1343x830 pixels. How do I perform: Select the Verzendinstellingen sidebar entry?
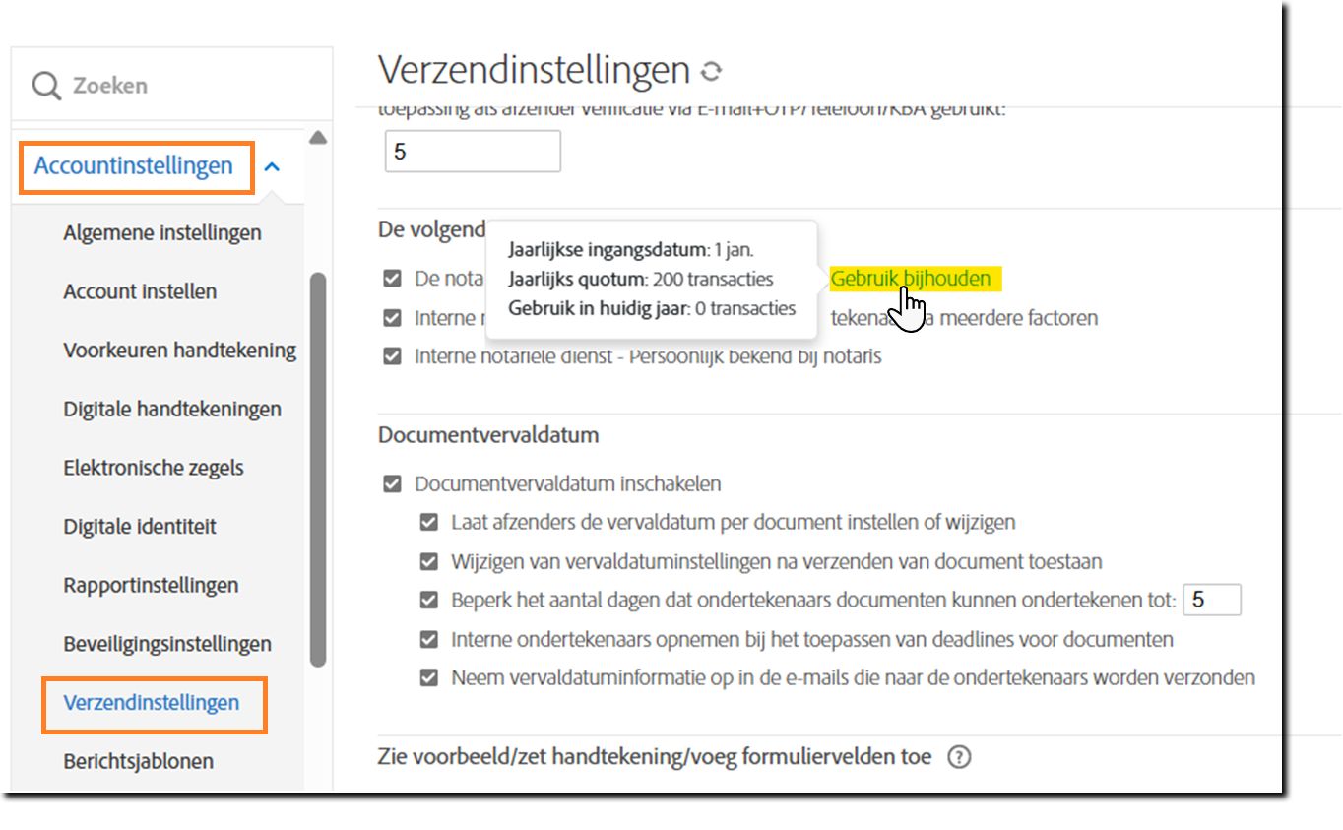pyautogui.click(x=153, y=704)
